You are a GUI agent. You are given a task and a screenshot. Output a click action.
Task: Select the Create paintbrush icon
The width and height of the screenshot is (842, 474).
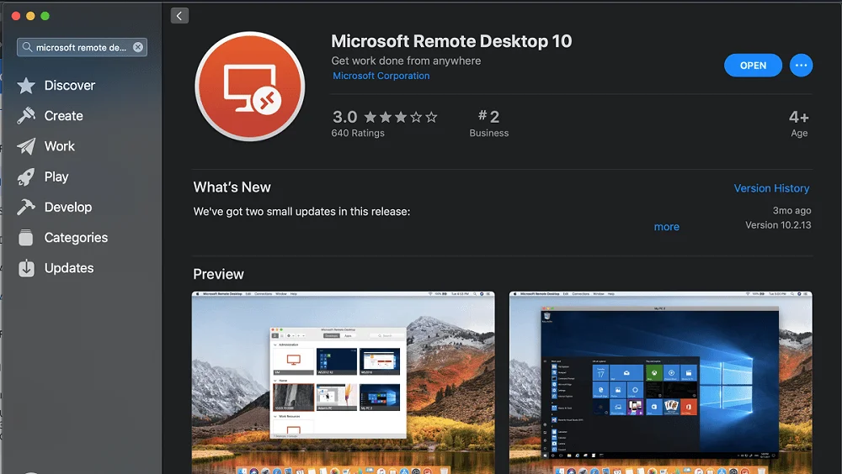coord(26,116)
